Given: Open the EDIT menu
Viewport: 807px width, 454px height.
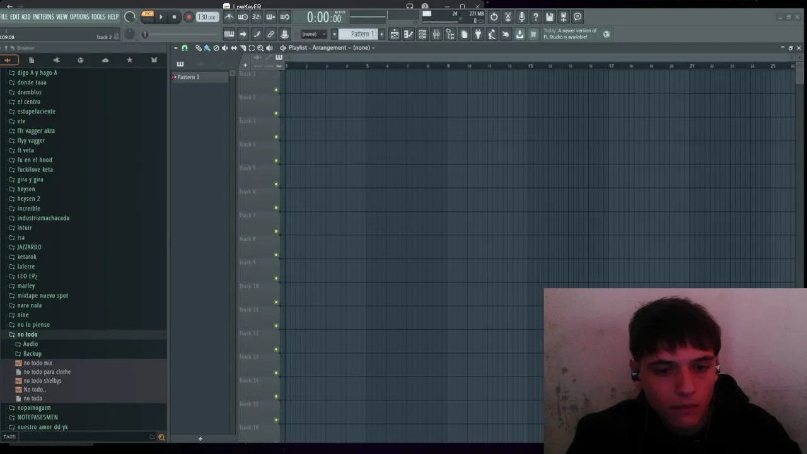Looking at the screenshot, I should click(15, 17).
